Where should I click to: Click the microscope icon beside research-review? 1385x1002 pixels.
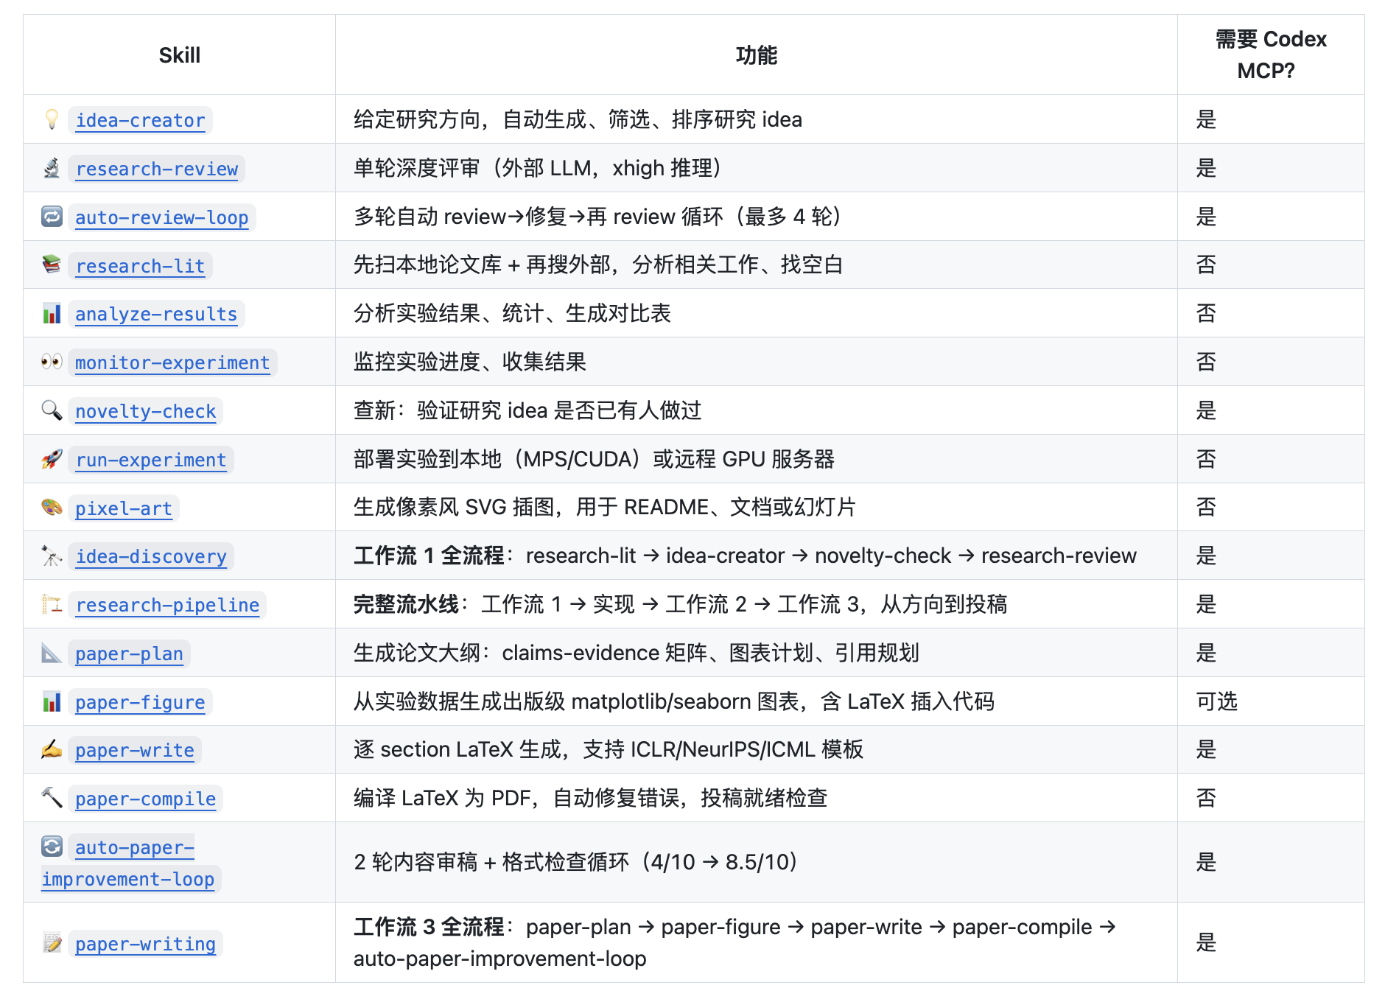pos(50,168)
